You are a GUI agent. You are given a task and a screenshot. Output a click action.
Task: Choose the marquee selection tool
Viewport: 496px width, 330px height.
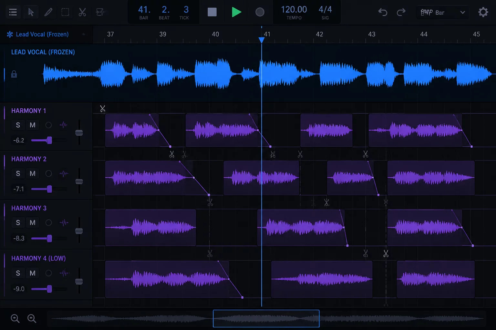coord(65,12)
